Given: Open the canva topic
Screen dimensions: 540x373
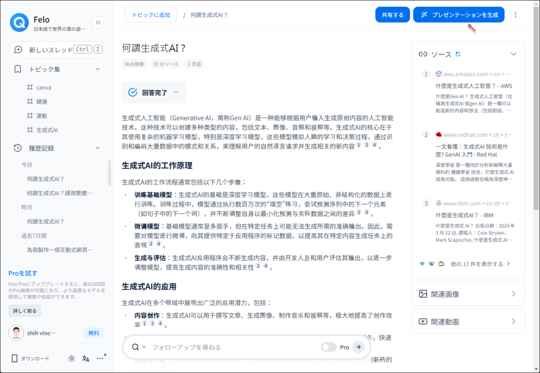Looking at the screenshot, I should (44, 88).
